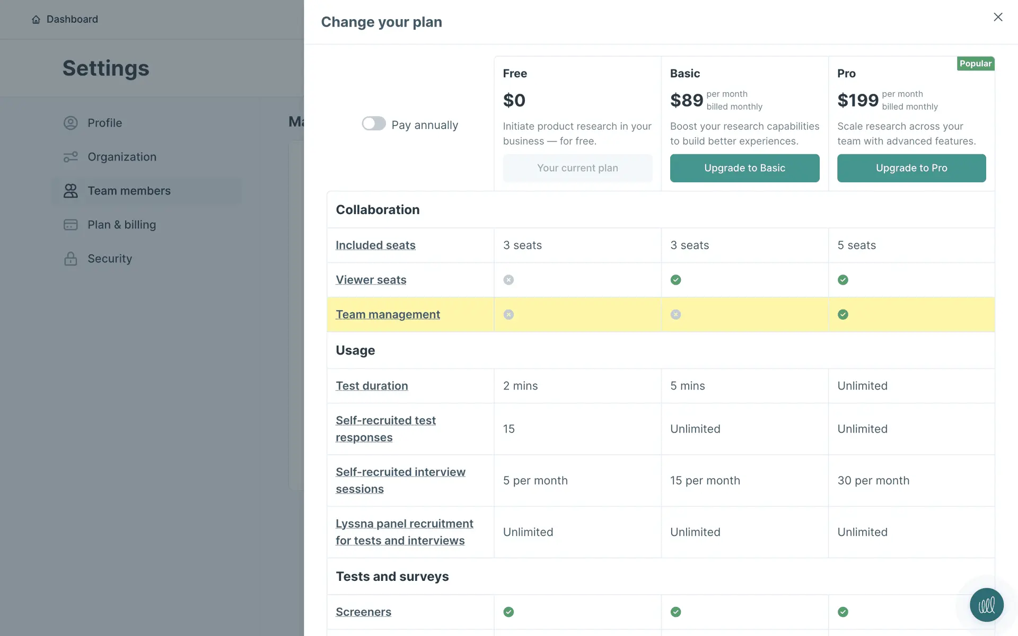Close the Change your plan panel
This screenshot has height=636, width=1018.
pos(998,17)
